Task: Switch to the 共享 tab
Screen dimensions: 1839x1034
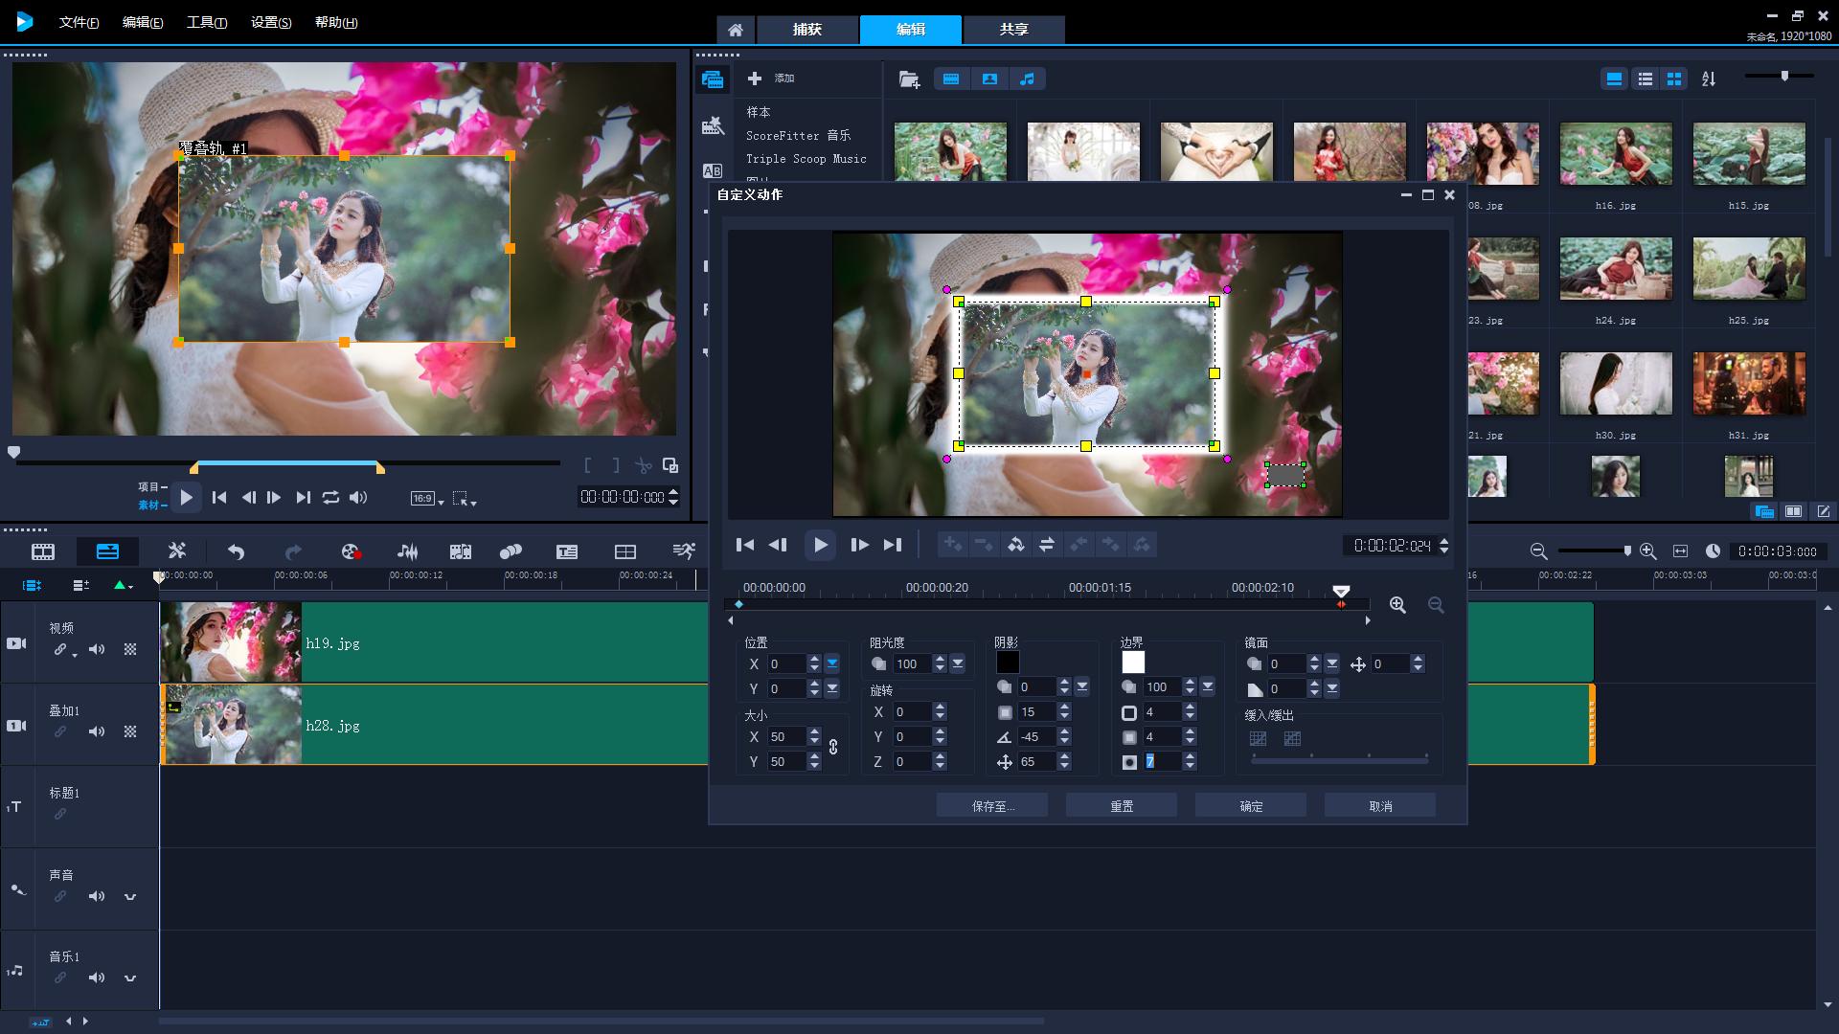Action: coord(1013,30)
